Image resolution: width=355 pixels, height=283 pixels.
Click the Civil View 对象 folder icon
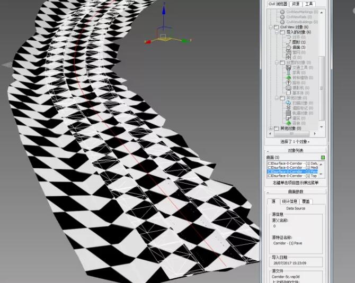pos(276,27)
